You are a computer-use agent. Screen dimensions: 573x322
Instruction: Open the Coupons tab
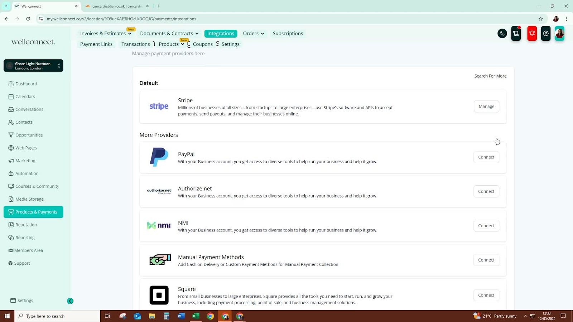[203, 44]
